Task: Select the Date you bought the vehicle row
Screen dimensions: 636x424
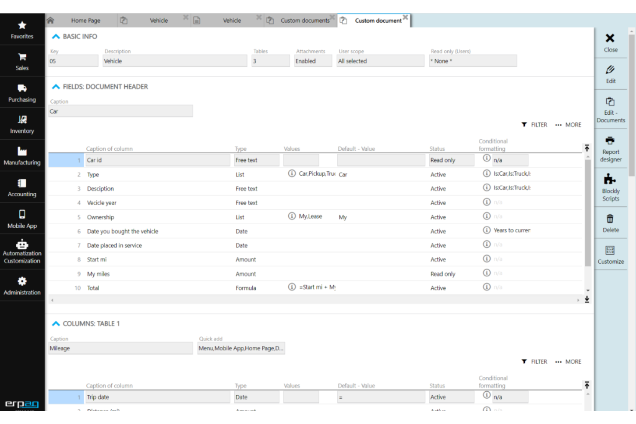Action: [x=315, y=231]
